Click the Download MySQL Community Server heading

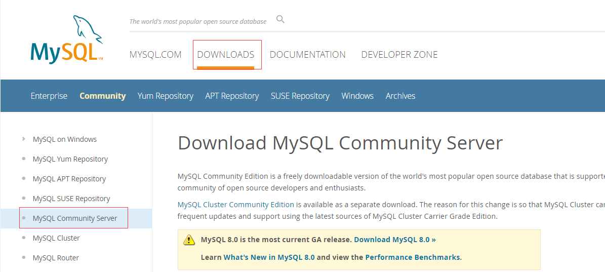click(340, 143)
